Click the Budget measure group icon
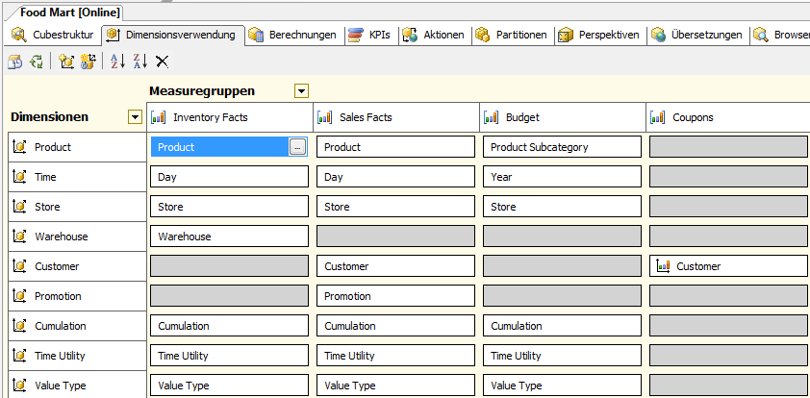This screenshot has height=398, width=810. pos(491,117)
